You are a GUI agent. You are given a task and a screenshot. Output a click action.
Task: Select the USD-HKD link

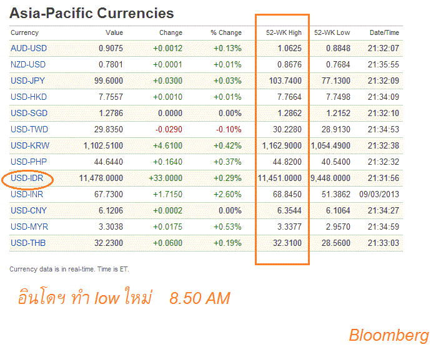tap(29, 97)
